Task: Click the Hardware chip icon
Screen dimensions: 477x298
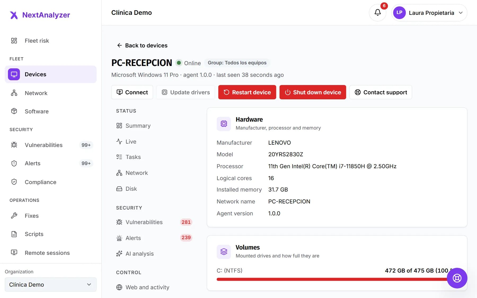Action: point(224,124)
